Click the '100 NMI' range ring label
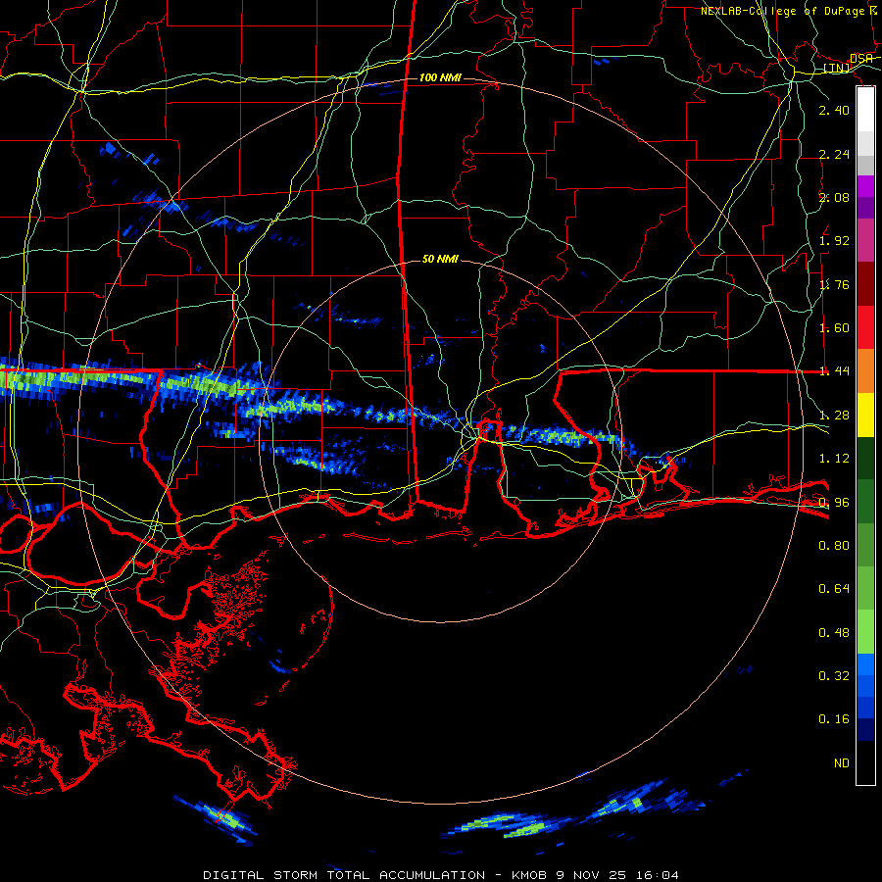This screenshot has height=882, width=882. click(x=440, y=77)
